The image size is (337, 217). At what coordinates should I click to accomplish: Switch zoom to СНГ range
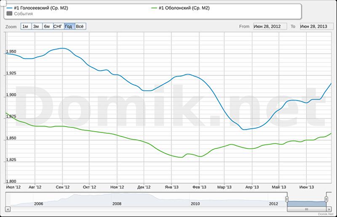point(58,26)
